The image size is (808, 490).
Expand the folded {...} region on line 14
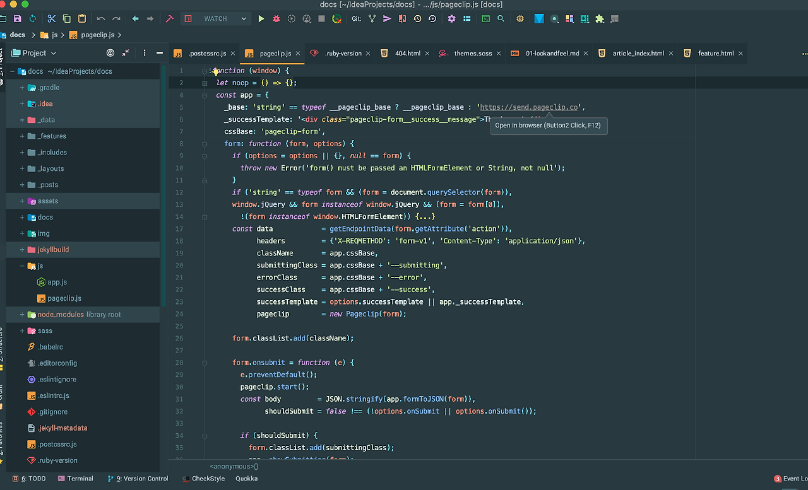tap(425, 217)
